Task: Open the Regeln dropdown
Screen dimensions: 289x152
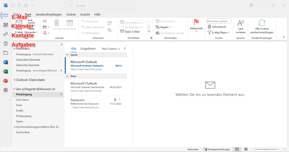Action: (x=163, y=27)
